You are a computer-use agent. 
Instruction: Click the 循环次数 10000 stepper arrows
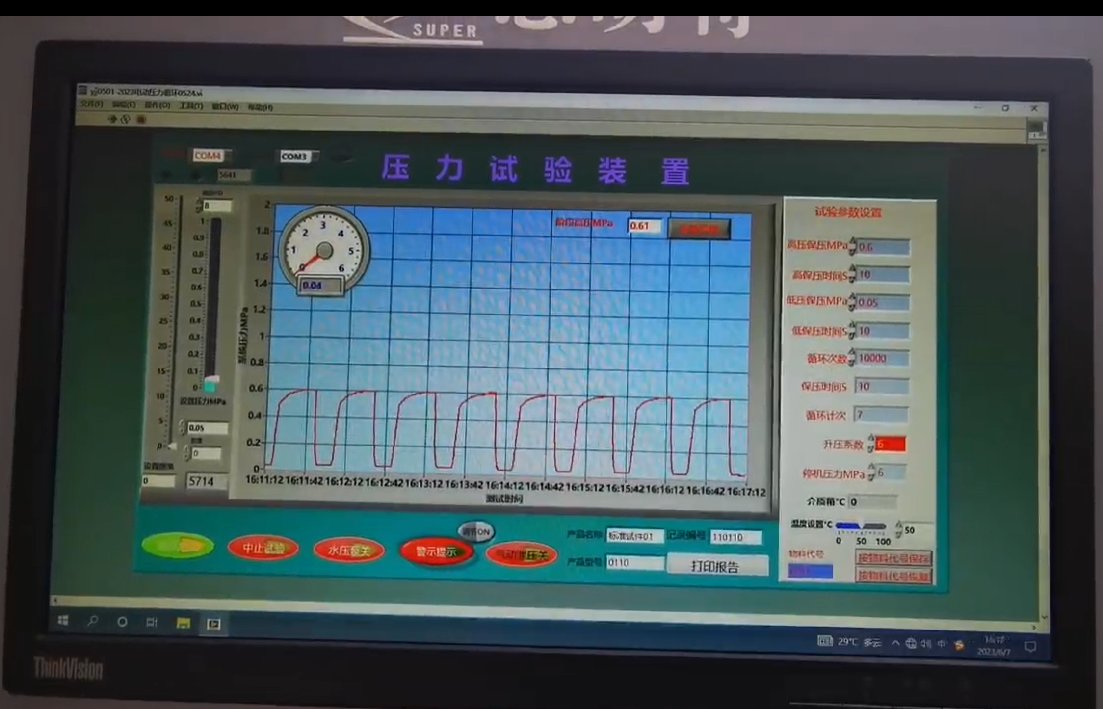(x=852, y=357)
